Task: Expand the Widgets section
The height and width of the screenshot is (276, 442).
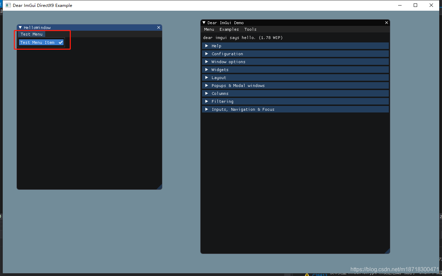Action: pyautogui.click(x=295, y=70)
